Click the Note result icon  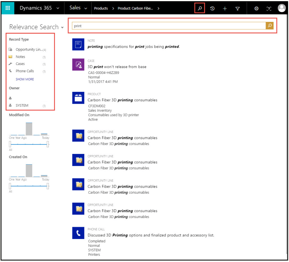(x=78, y=44)
